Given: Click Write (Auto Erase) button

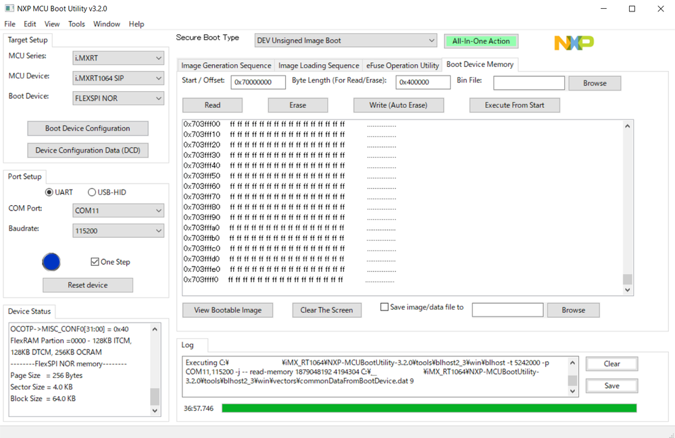Looking at the screenshot, I should click(x=399, y=105).
